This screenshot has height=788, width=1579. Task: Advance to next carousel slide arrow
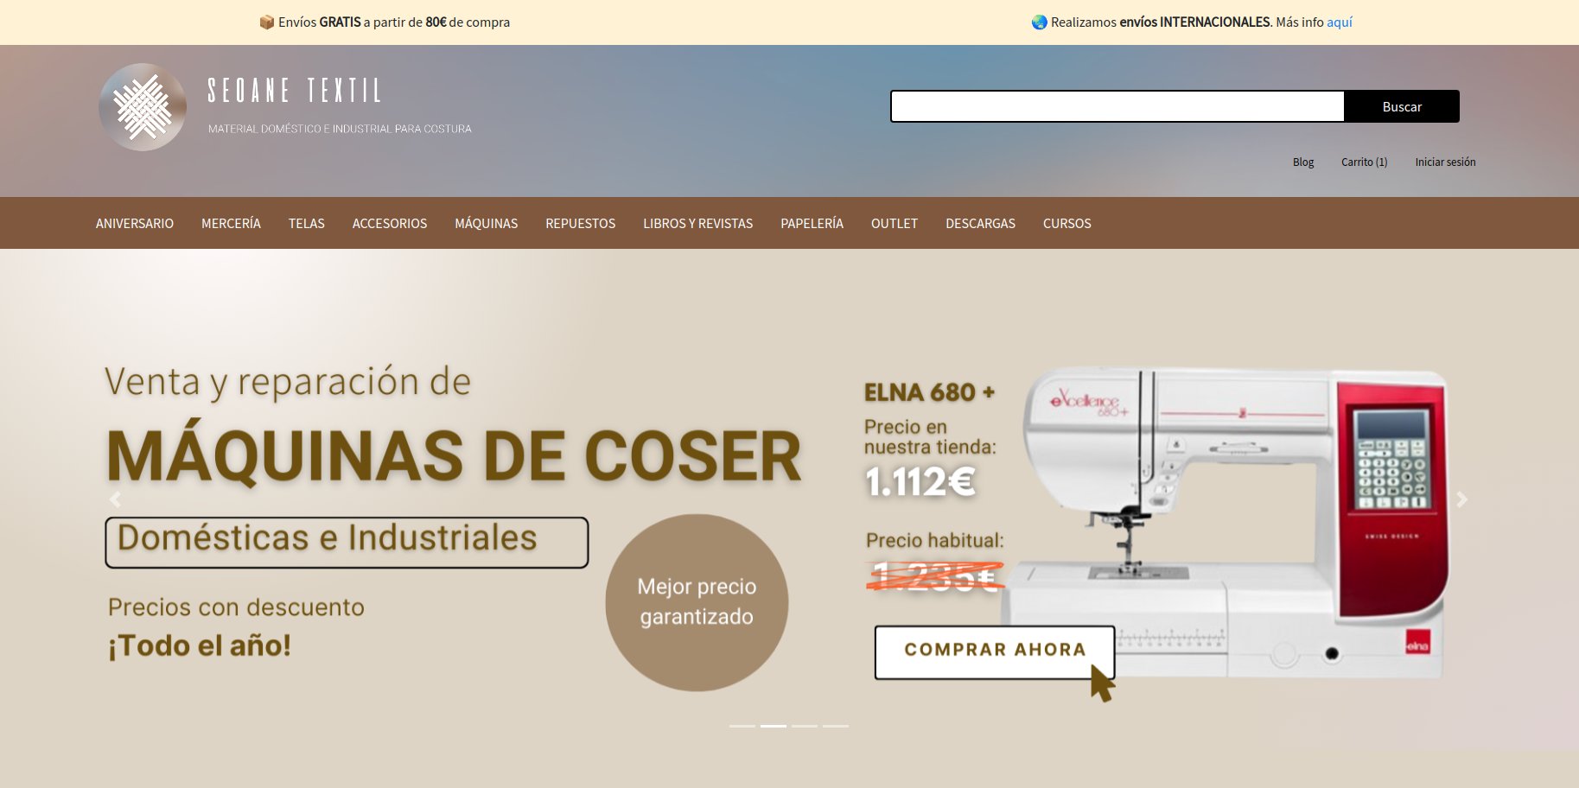click(1461, 499)
